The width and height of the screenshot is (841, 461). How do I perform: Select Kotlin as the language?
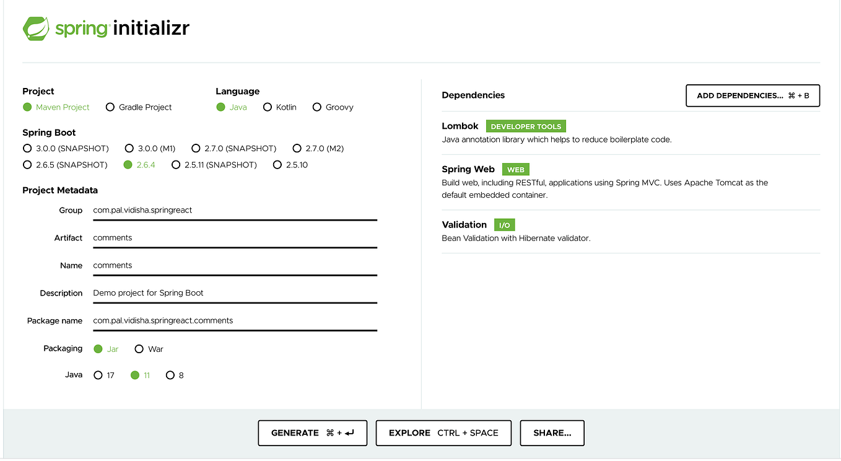(x=266, y=107)
